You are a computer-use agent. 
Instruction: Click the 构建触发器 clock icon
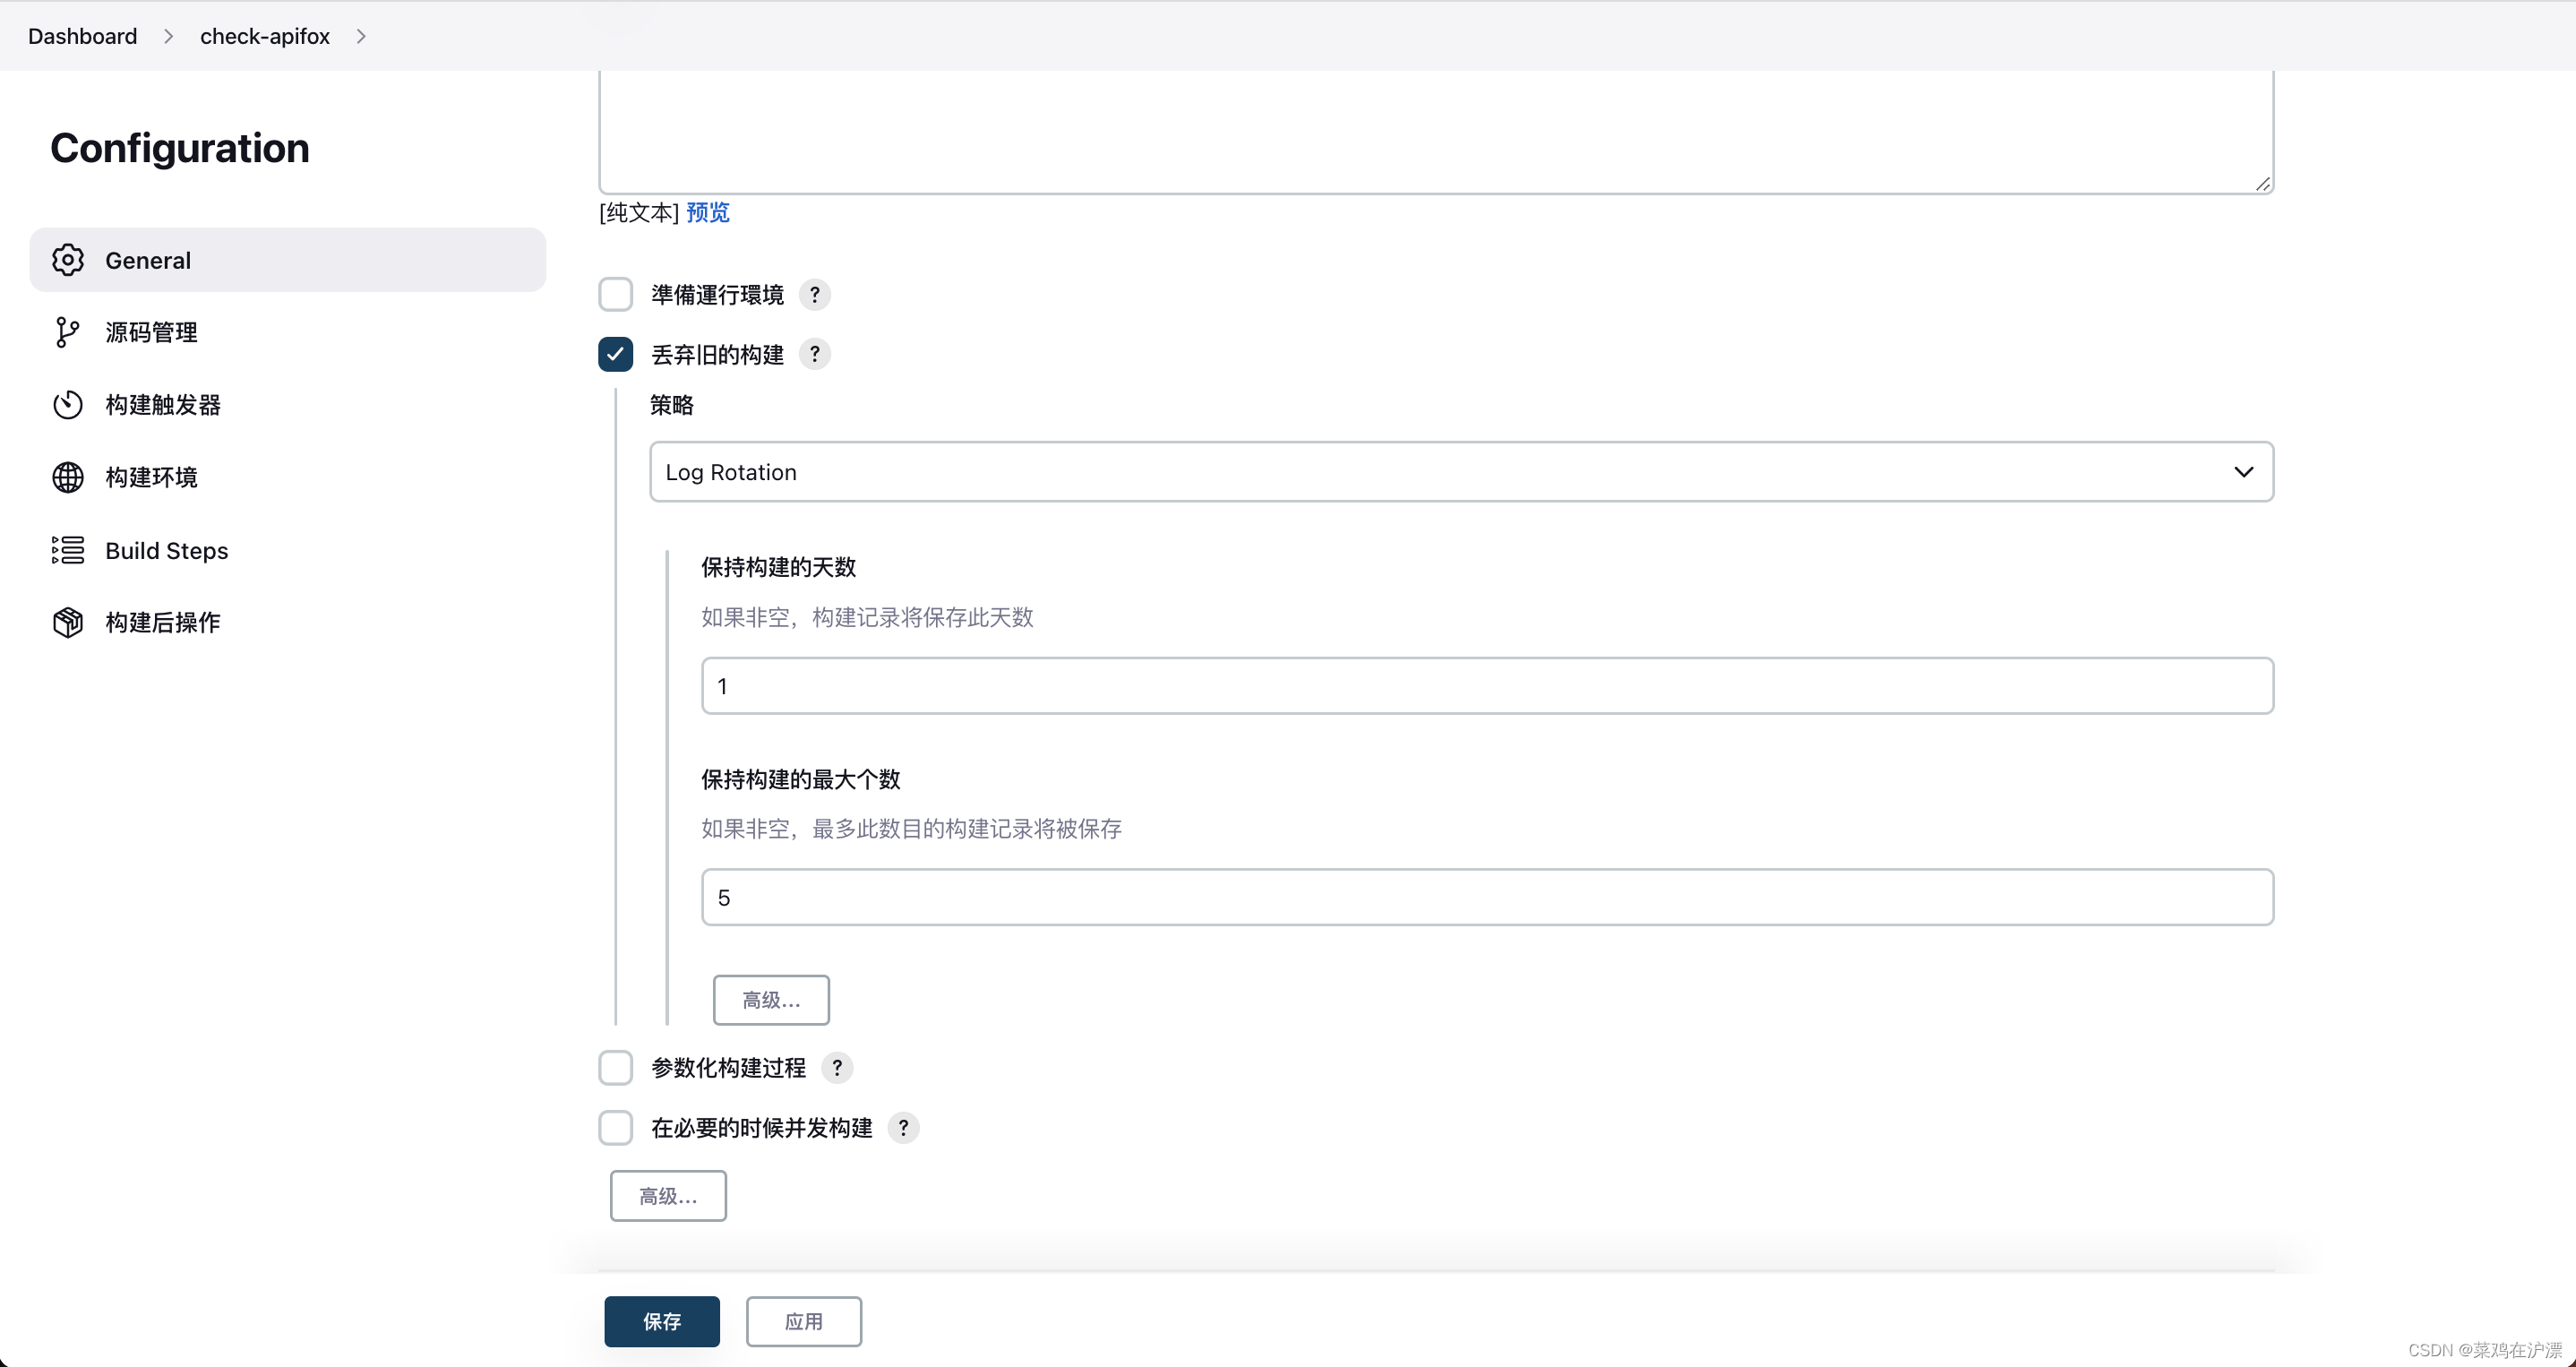tap(68, 405)
